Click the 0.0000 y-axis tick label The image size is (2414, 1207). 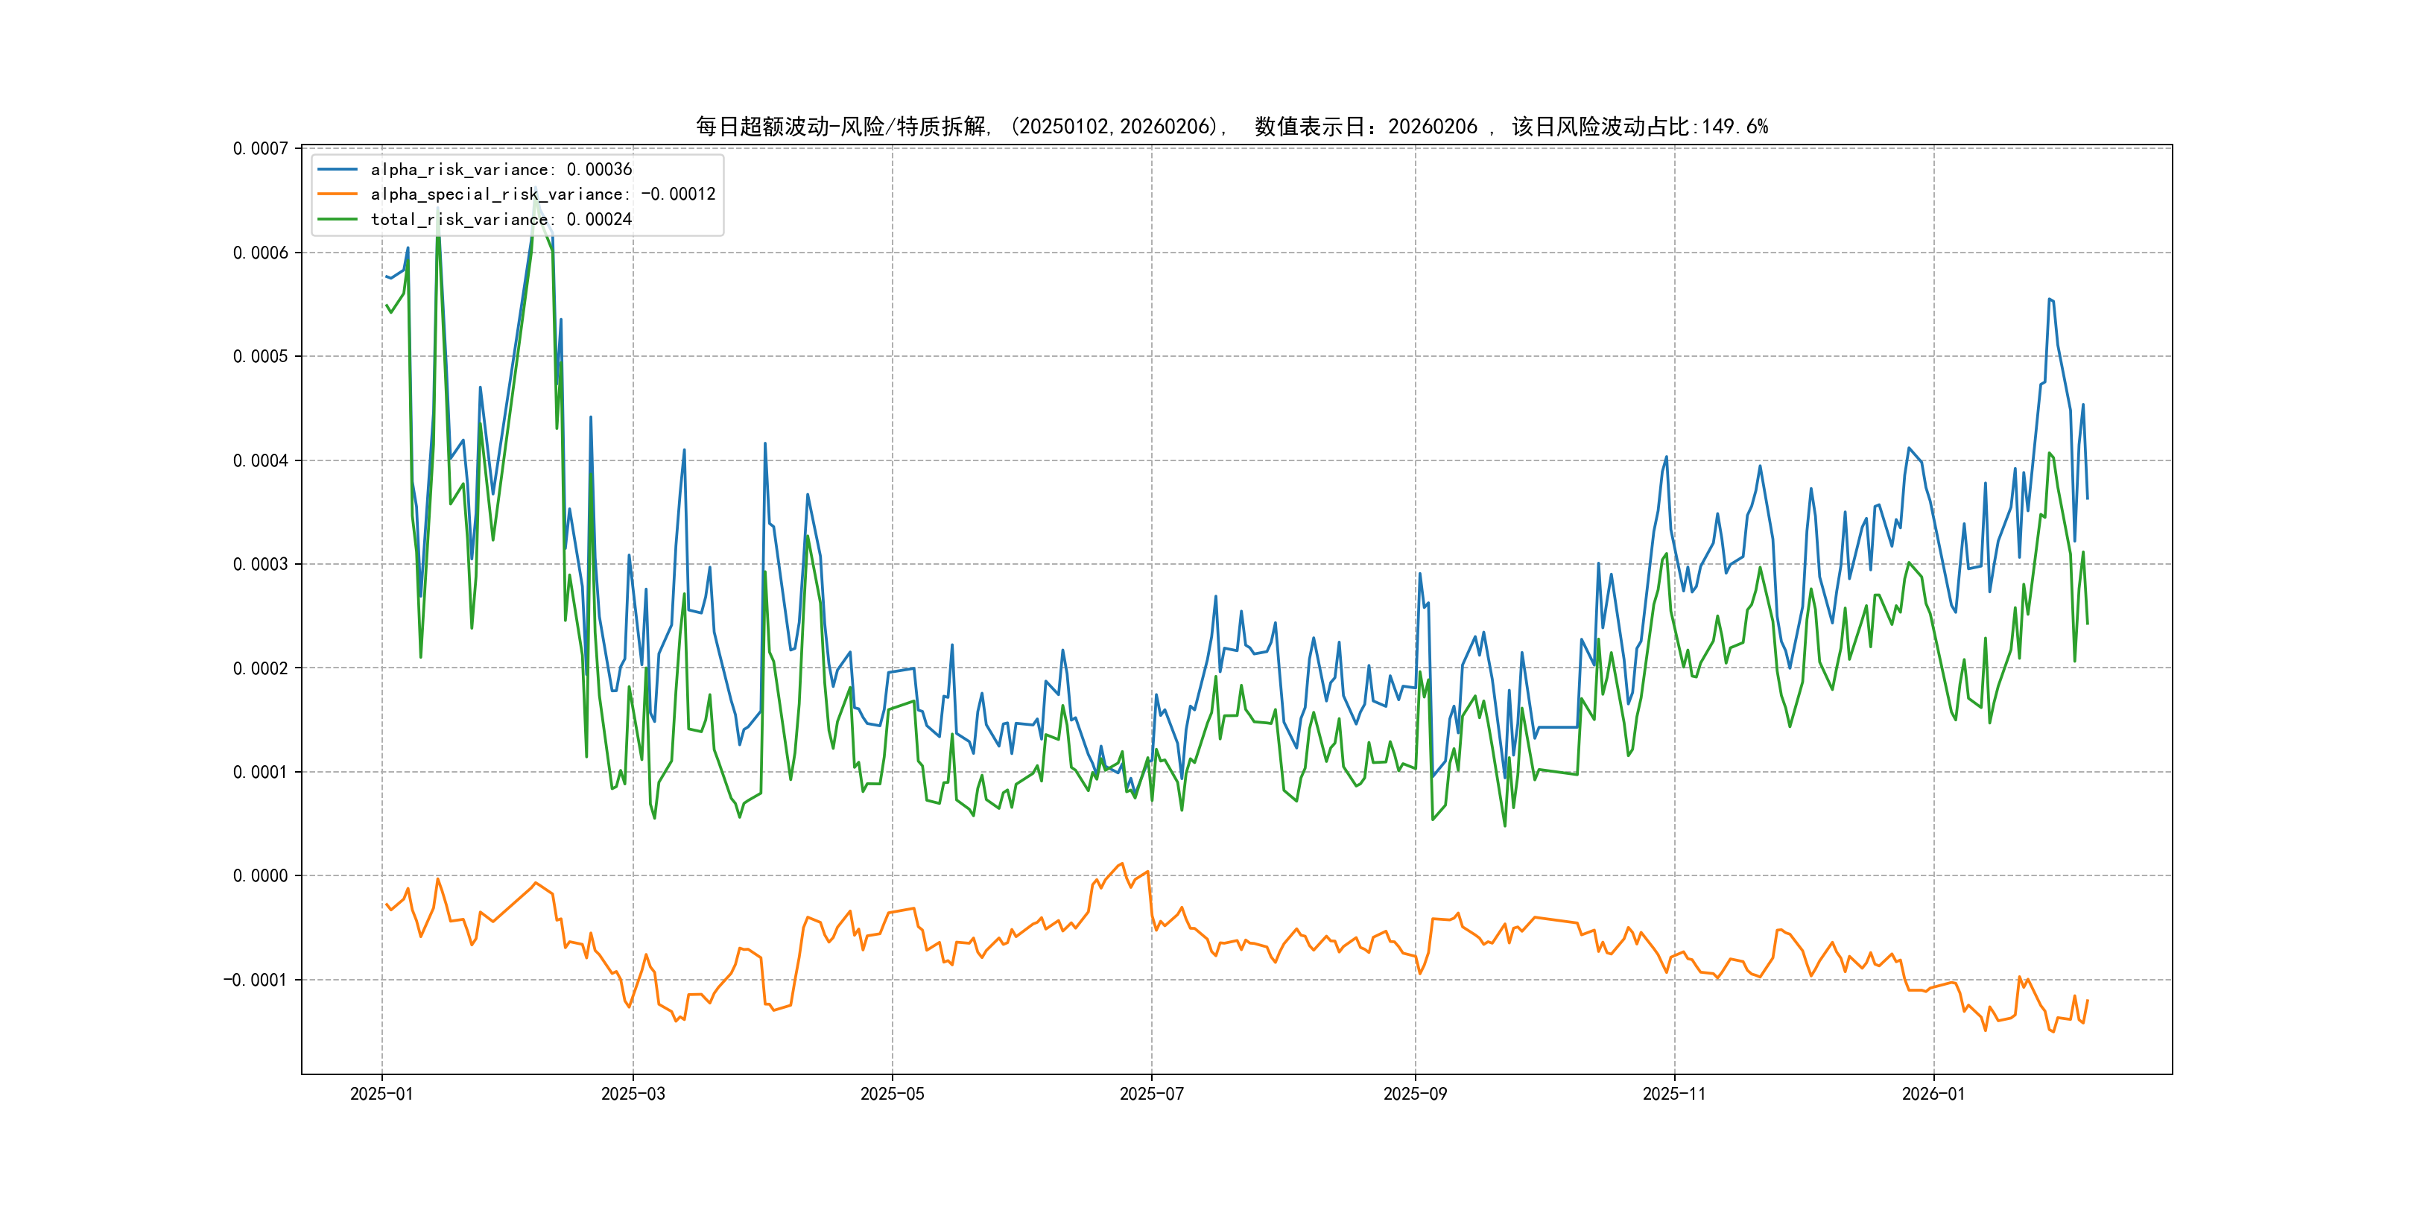[x=261, y=876]
